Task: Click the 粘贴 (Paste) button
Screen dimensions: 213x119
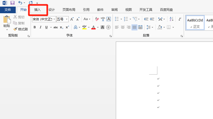Action: [x=7, y=22]
